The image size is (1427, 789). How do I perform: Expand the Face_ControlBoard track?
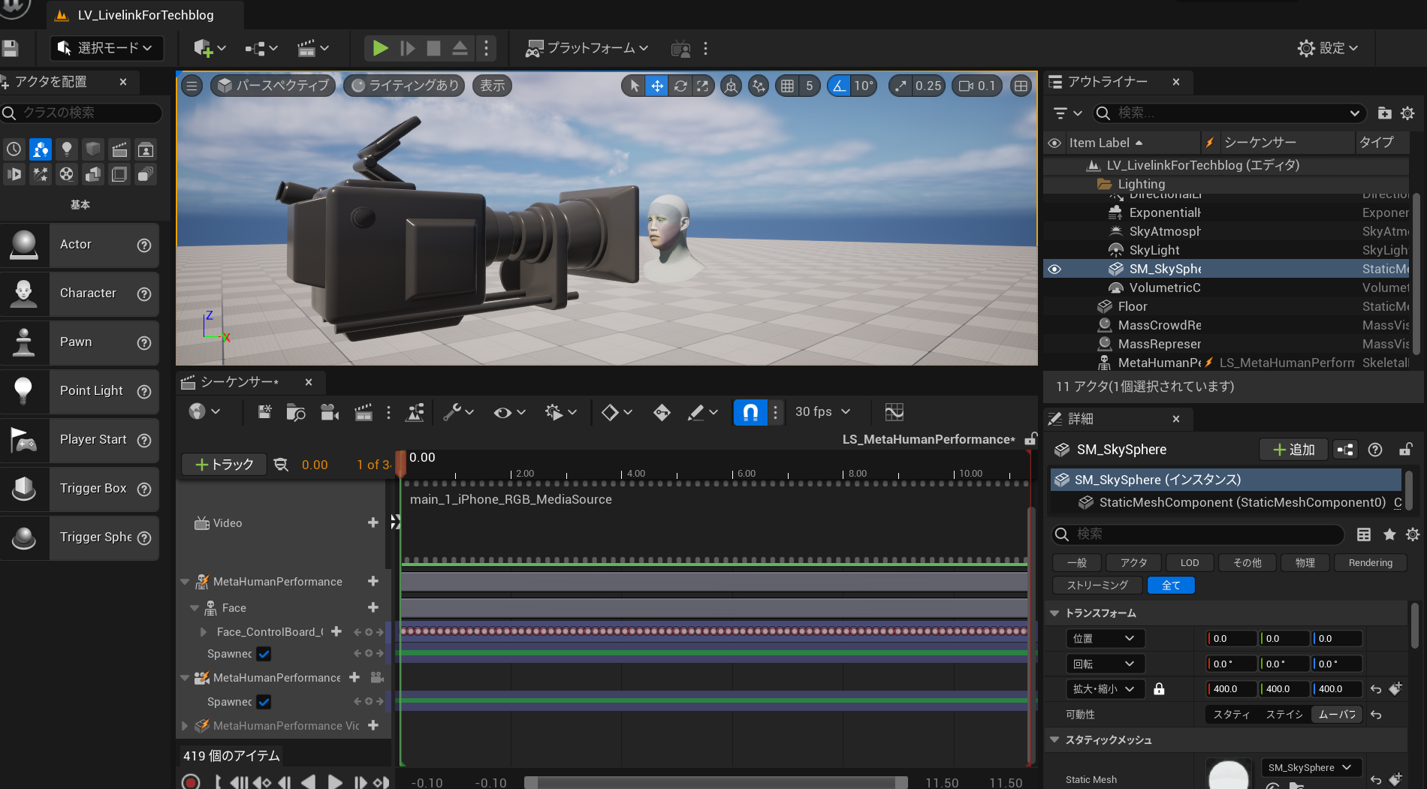click(204, 632)
